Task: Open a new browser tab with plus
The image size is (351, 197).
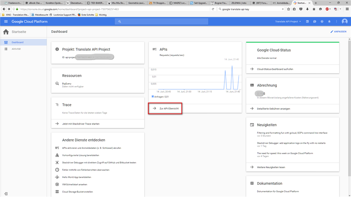Action: 316,3
